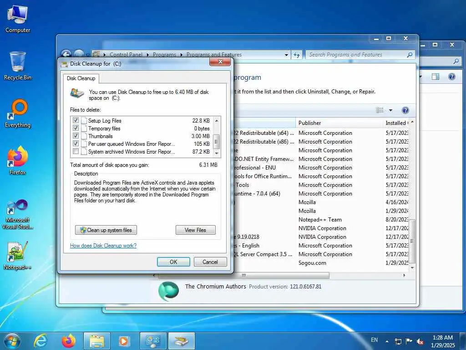Confirm Disk Cleanup with OK
Screen dimensions: 466x350
pyautogui.click(x=173, y=262)
